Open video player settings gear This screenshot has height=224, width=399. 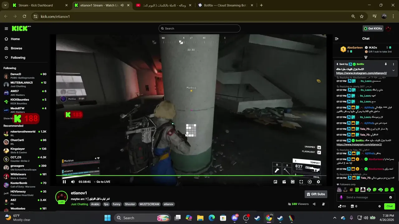pos(318,182)
